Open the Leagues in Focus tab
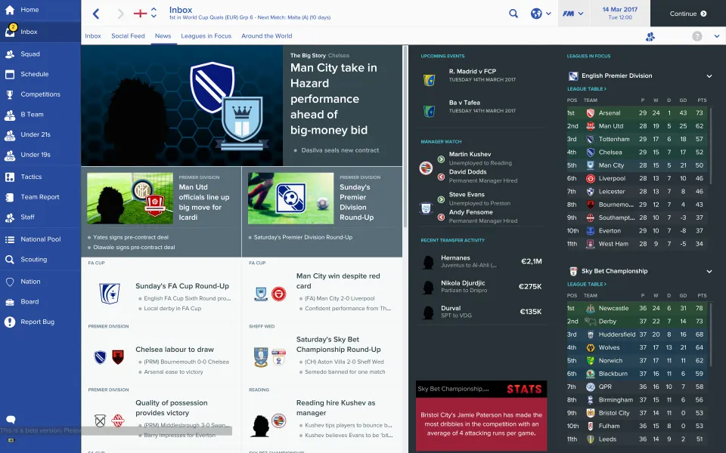Screen dimensions: 726x453 pos(206,36)
